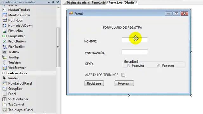The width and height of the screenshot is (203, 114).
Task: Maximize the Form1 designer window
Action: click(x=176, y=14)
